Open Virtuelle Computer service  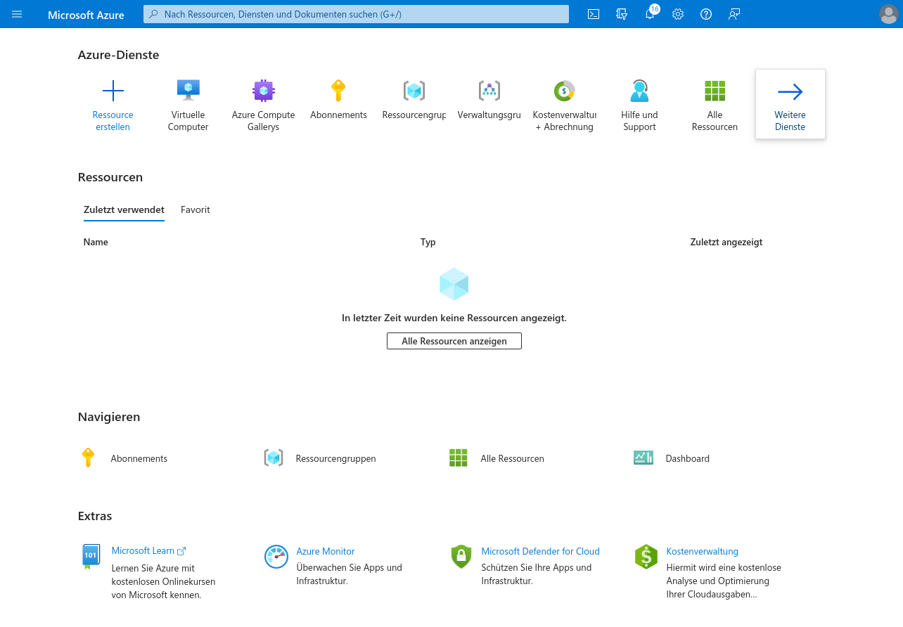pos(188,104)
